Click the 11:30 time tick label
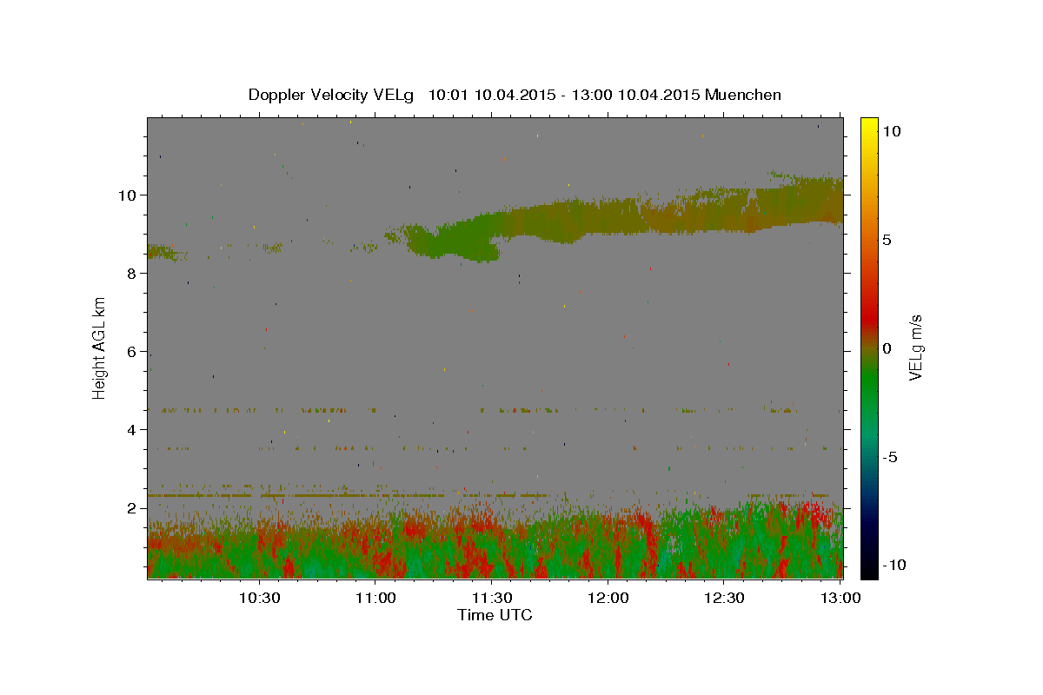The height and width of the screenshot is (695, 1043). [492, 598]
